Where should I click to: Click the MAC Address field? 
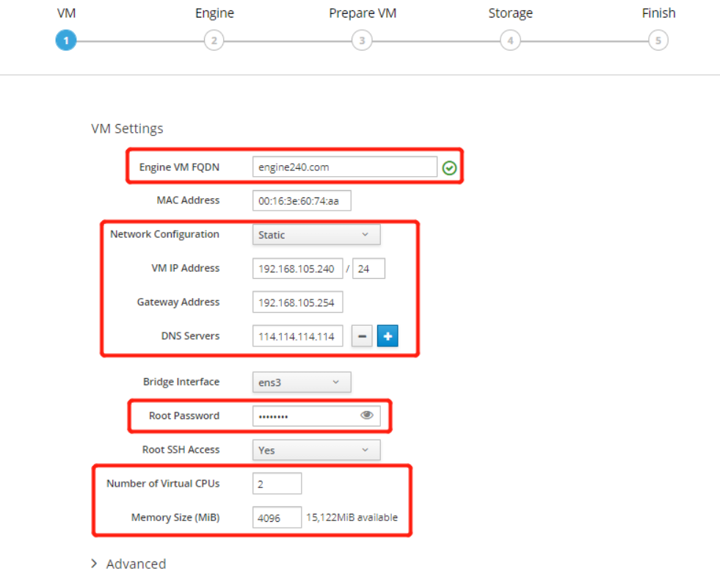pyautogui.click(x=301, y=201)
